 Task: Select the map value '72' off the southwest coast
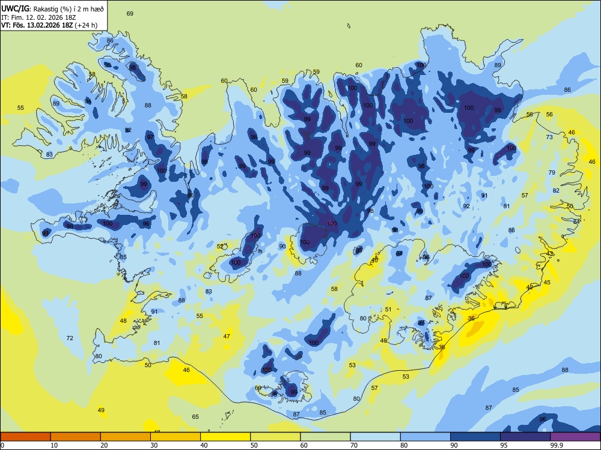click(70, 338)
